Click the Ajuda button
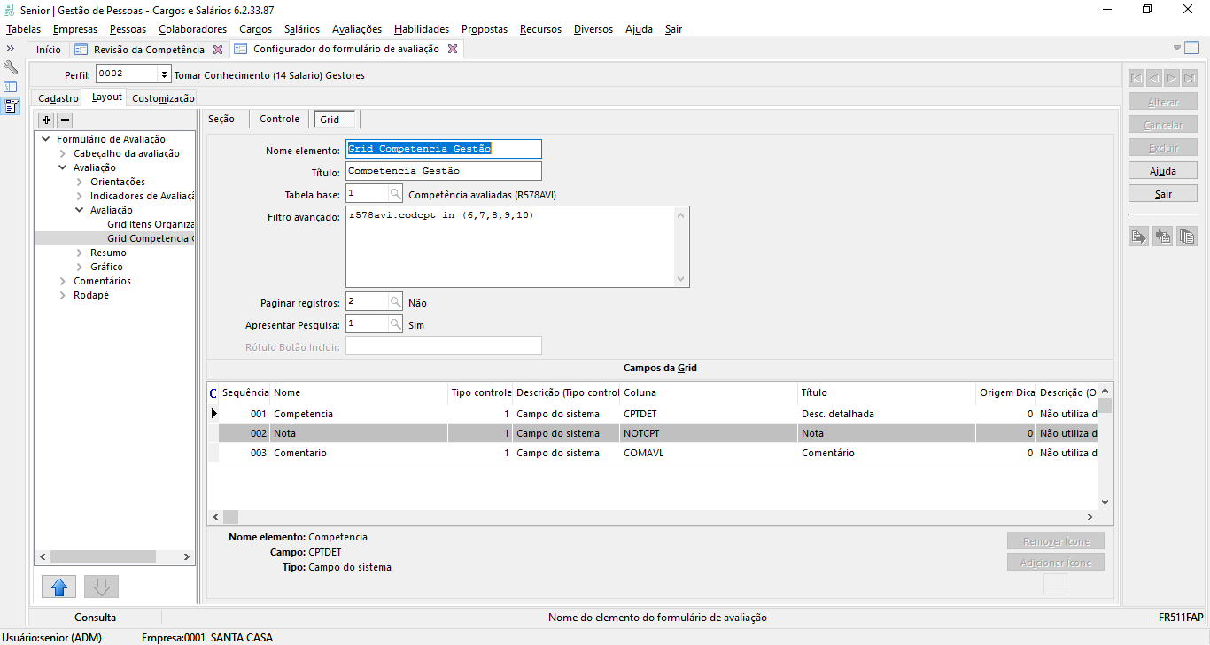The height and width of the screenshot is (645, 1210). coord(1162,170)
